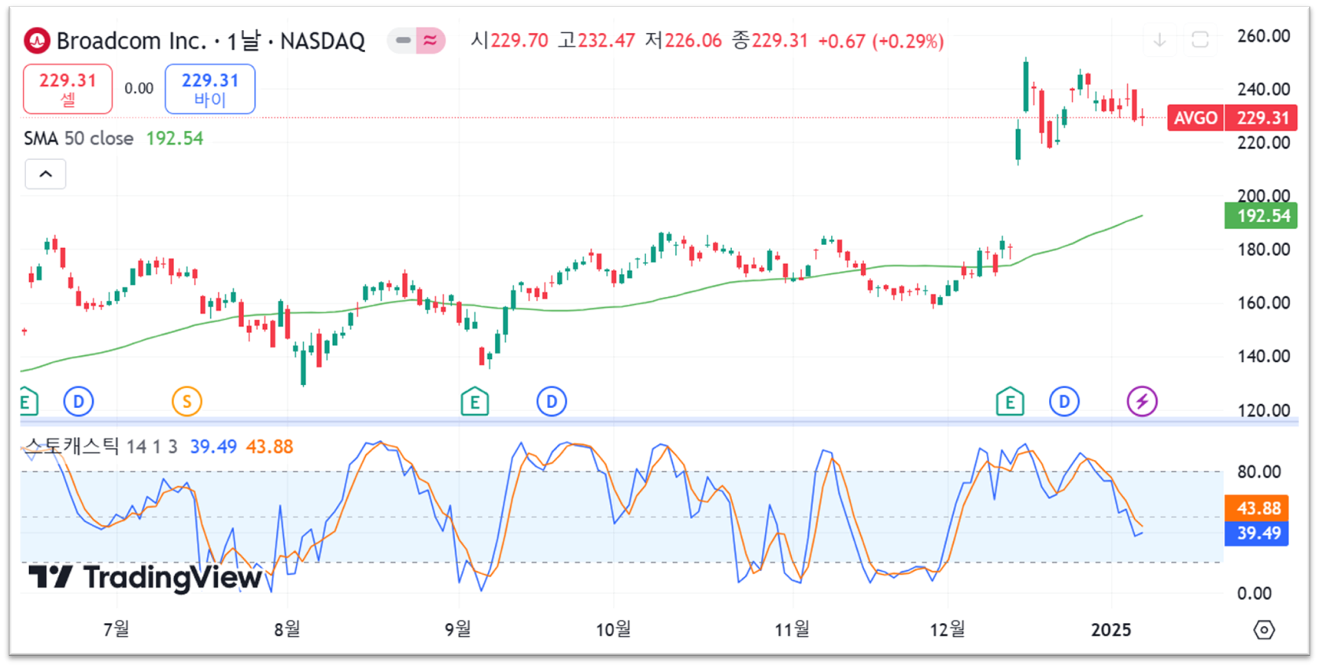Click the blue 39.49 axis label
The image size is (1319, 667).
click(x=1257, y=534)
